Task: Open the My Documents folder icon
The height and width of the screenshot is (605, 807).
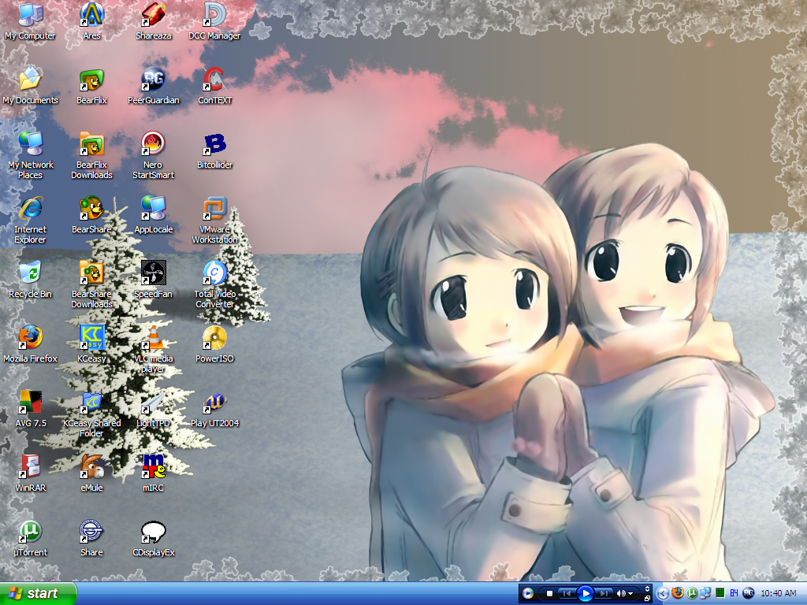Action: [x=31, y=86]
